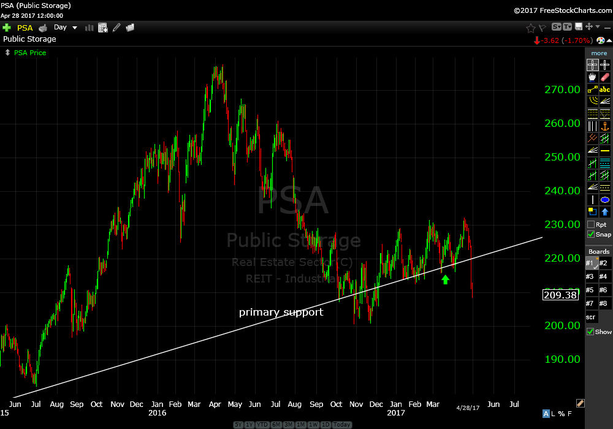Select the abc text annotation tool
The width and height of the screenshot is (613, 429).
point(605,89)
